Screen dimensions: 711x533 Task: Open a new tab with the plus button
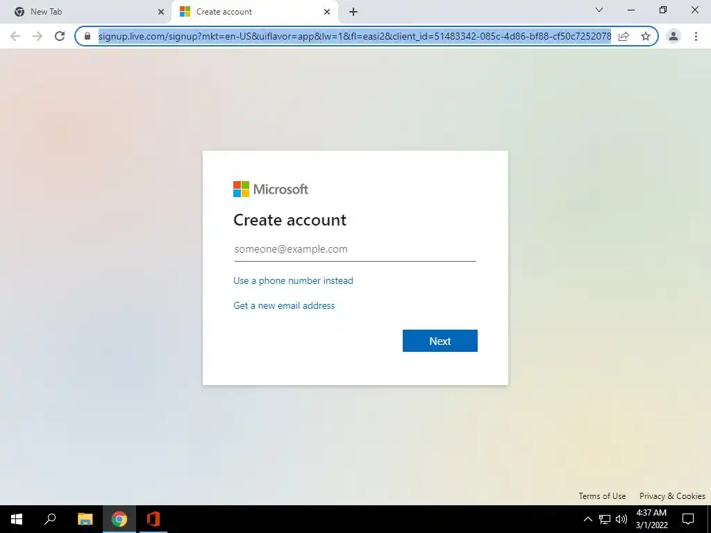353,12
